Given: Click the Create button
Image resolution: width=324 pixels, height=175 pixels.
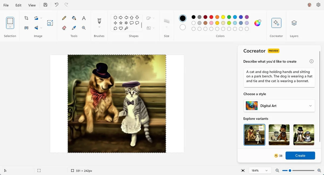Looking at the screenshot, I should click(x=300, y=156).
